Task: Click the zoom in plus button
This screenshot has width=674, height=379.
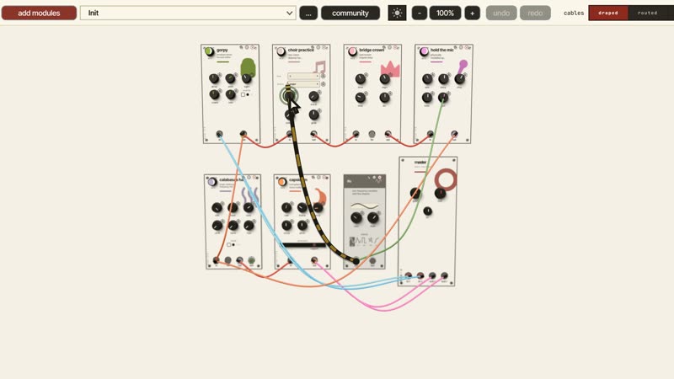Action: point(472,13)
